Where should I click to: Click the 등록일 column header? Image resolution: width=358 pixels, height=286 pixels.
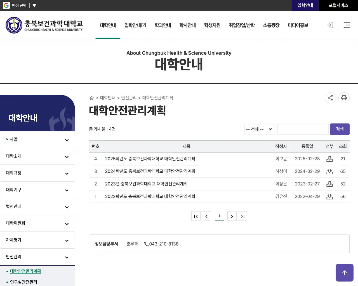(x=307, y=146)
